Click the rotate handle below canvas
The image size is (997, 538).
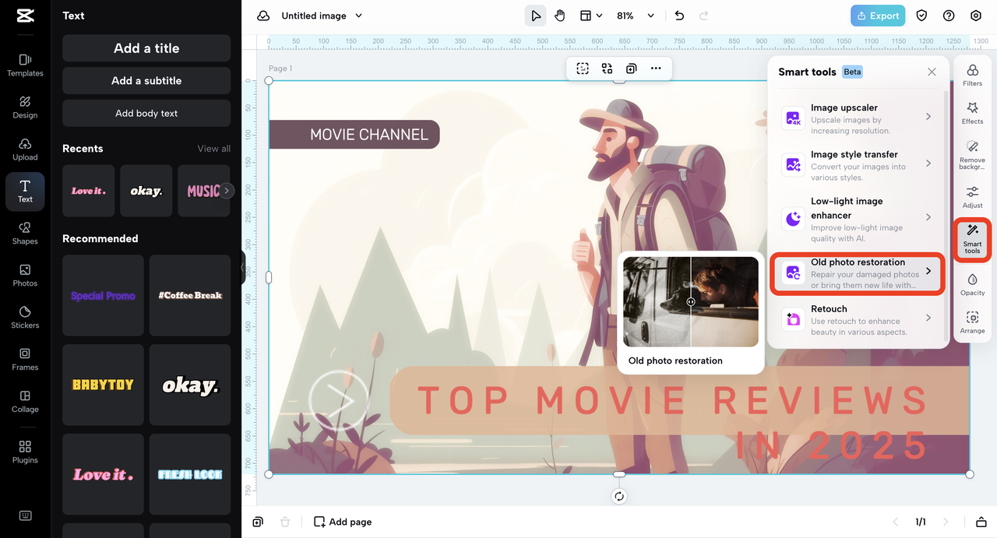pos(619,497)
